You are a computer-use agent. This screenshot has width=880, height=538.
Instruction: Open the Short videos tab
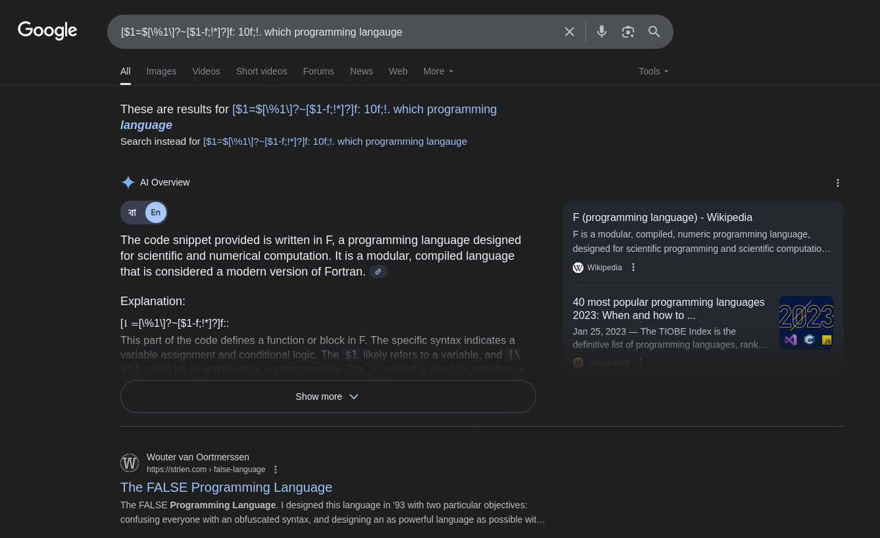(261, 71)
